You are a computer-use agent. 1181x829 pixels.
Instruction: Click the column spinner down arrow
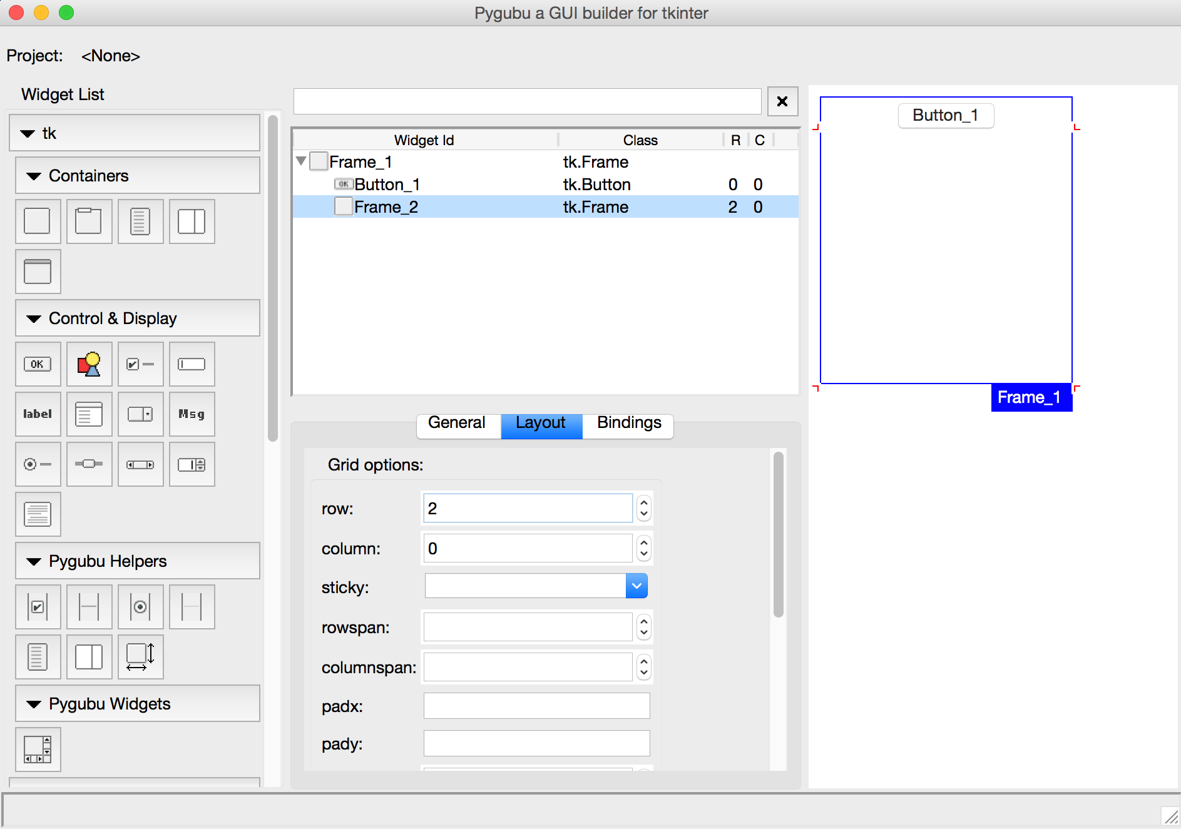coord(644,554)
